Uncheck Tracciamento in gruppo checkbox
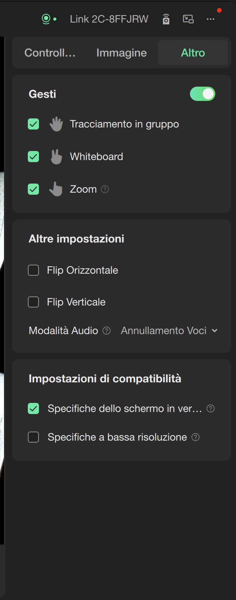The image size is (236, 600). (33, 124)
